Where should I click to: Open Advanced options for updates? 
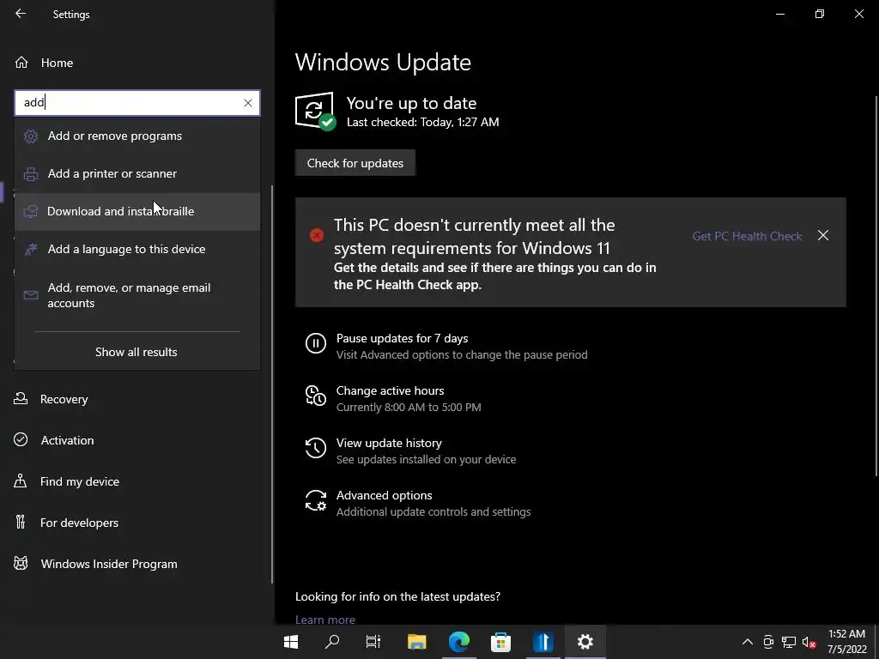pos(384,495)
